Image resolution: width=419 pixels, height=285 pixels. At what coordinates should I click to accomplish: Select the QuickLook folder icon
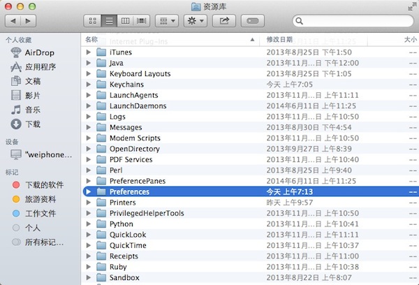tap(101, 235)
